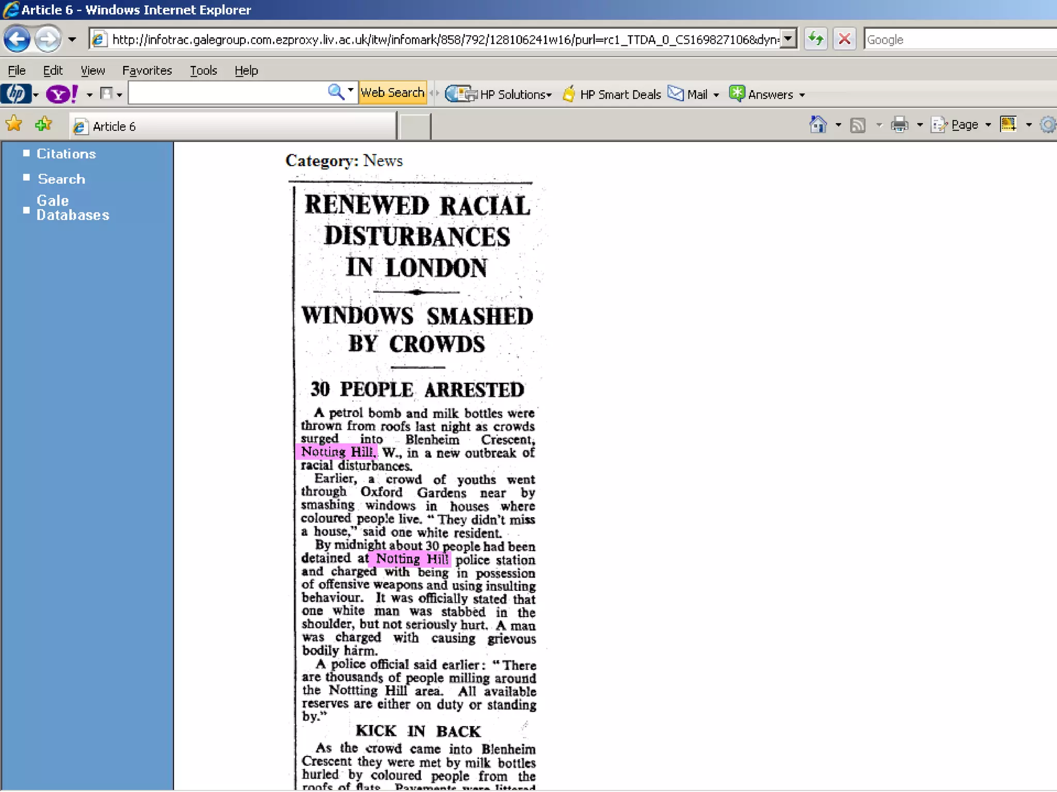The image size is (1057, 792).
Task: Open the Citations sidebar link
Action: 66,154
